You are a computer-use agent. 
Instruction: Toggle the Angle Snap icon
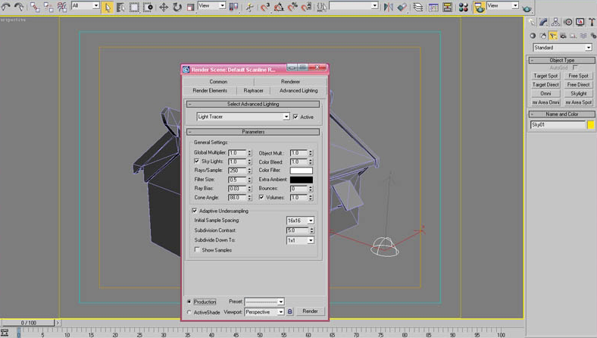coord(279,7)
